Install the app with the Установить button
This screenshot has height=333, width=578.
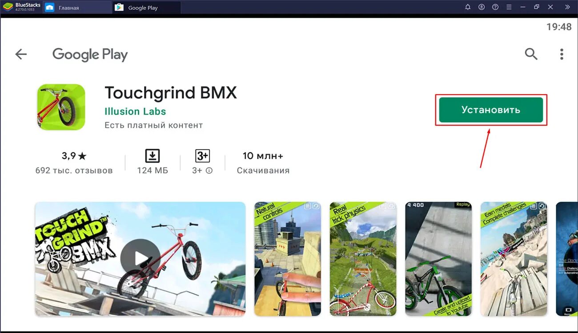tap(491, 110)
